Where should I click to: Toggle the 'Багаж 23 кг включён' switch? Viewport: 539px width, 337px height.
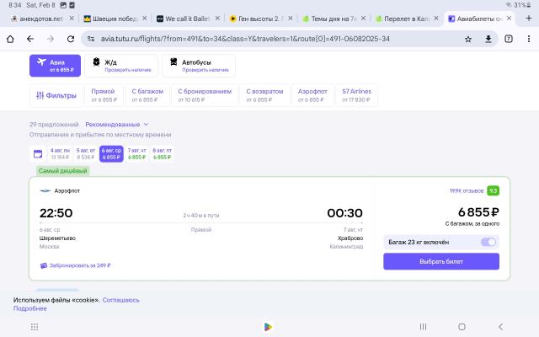pos(488,242)
